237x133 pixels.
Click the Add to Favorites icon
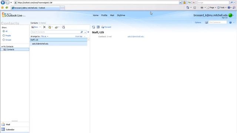(x=7, y=7)
